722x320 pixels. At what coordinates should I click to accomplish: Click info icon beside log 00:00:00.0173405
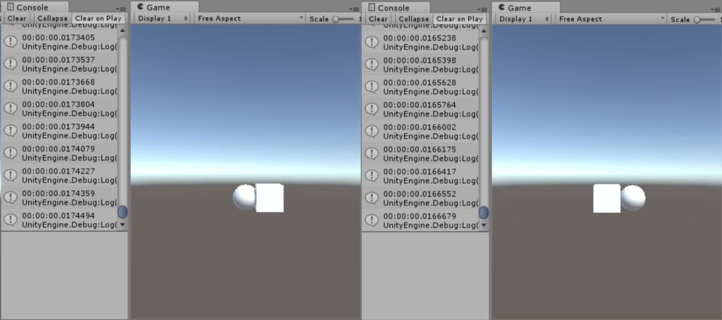click(x=11, y=42)
